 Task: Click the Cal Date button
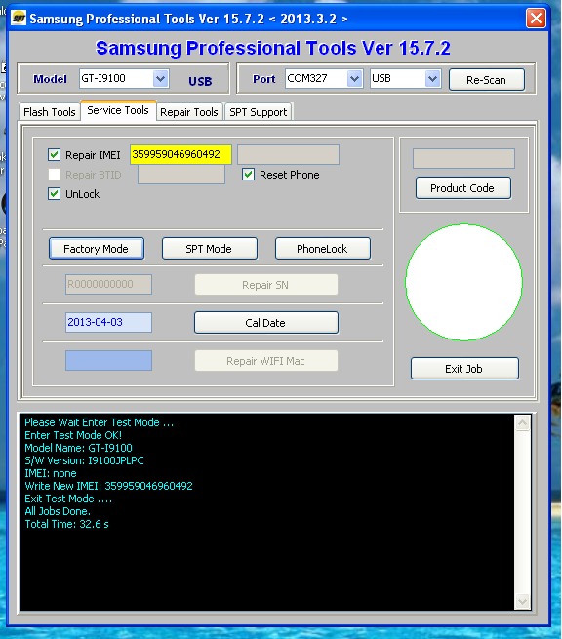pyautogui.click(x=266, y=323)
